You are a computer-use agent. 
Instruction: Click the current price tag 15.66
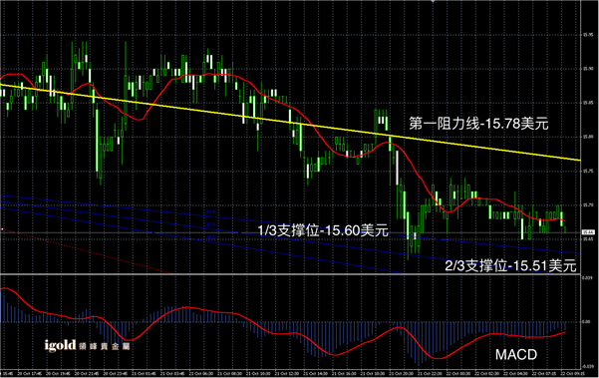(588, 232)
